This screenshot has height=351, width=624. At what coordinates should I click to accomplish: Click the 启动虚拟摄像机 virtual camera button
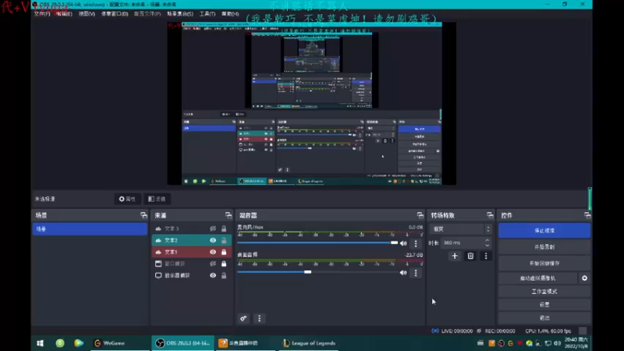537,278
